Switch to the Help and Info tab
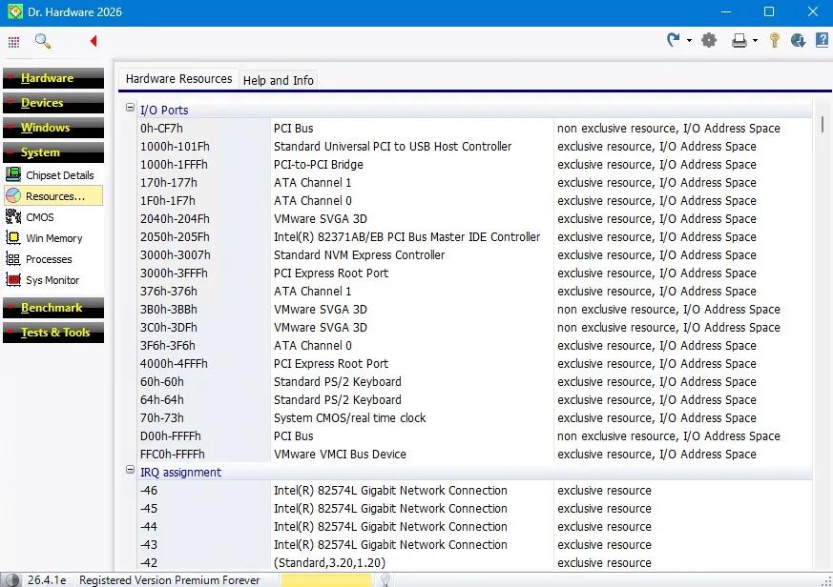Viewport: 833px width, 587px height. 278,81
